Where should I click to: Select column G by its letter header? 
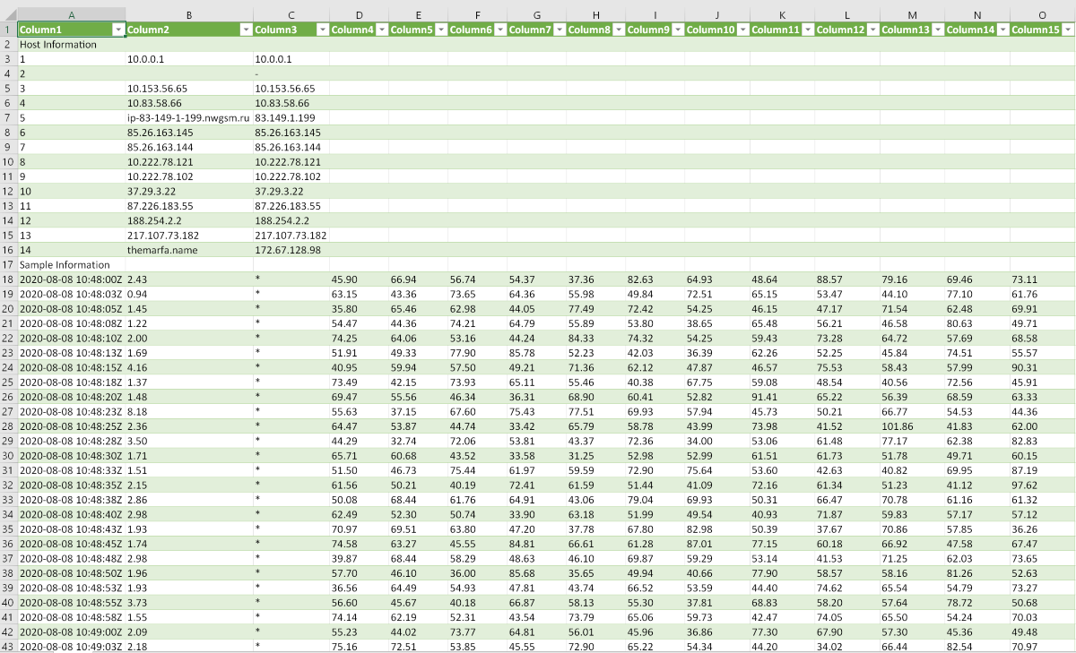point(536,15)
